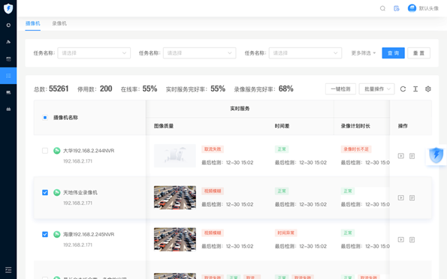Click the shield logo in the sidebar top
The width and height of the screenshot is (447, 279).
coord(8,8)
